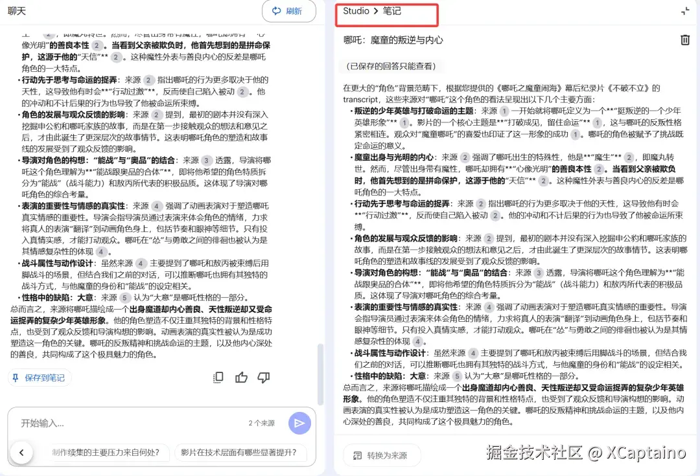Click the 刷新 refresh button

tap(289, 11)
